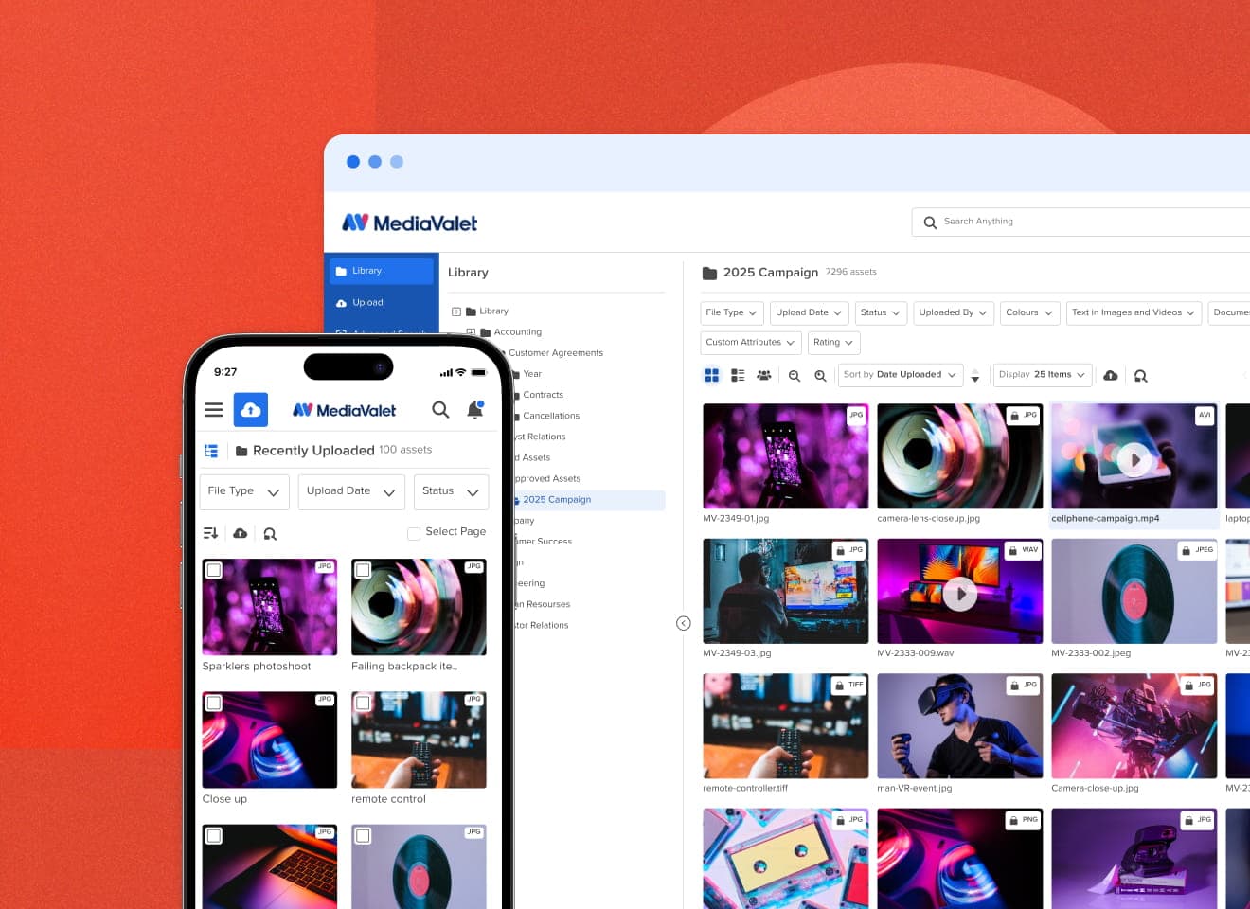
Task: Switch to list view icon in desktop toolbar
Action: click(x=738, y=375)
